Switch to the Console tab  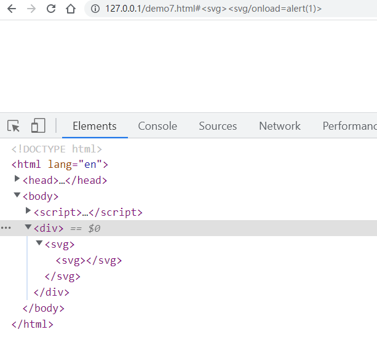pos(157,126)
